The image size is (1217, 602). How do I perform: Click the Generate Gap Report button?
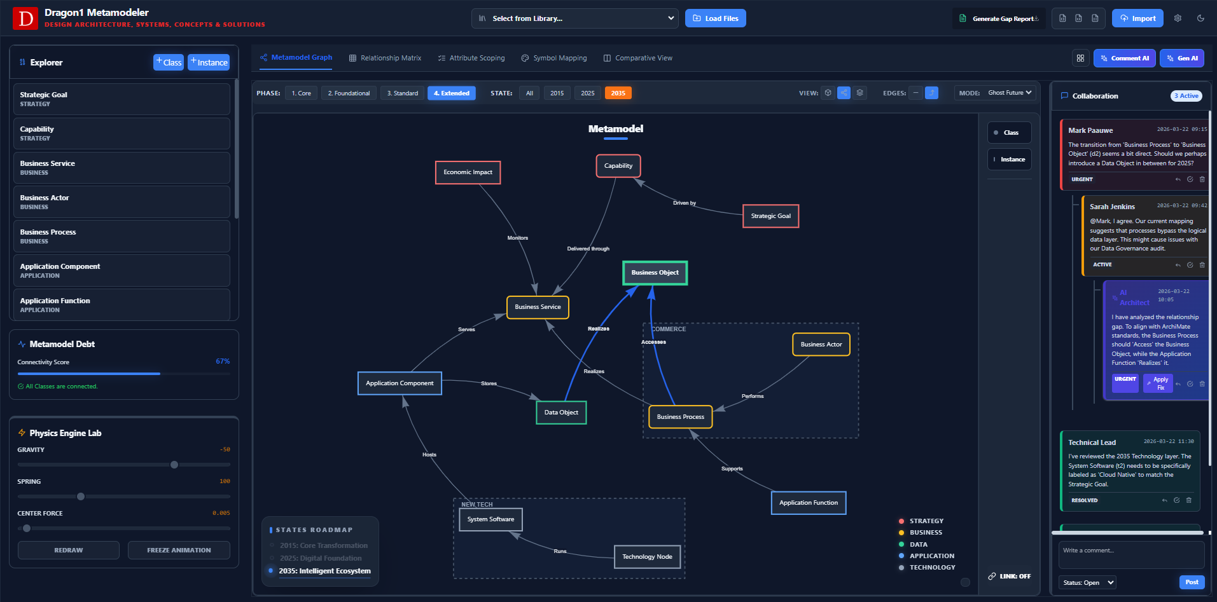[x=998, y=18]
